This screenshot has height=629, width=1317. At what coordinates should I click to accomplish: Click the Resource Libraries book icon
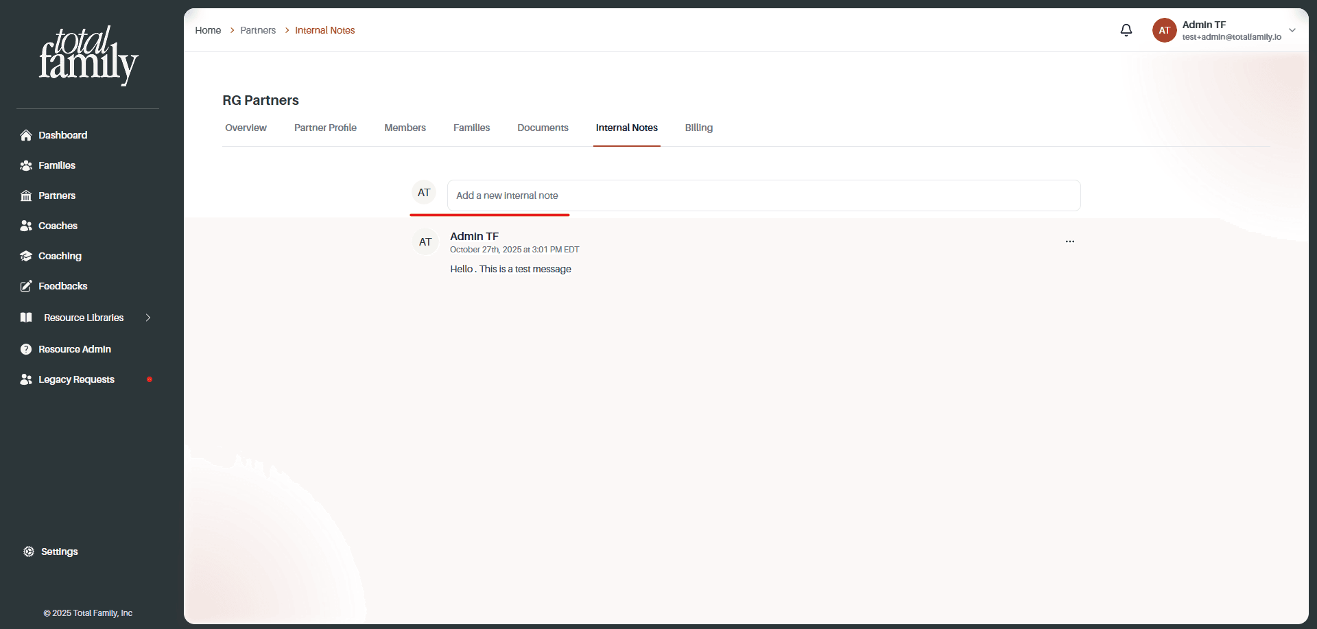pyautogui.click(x=26, y=318)
